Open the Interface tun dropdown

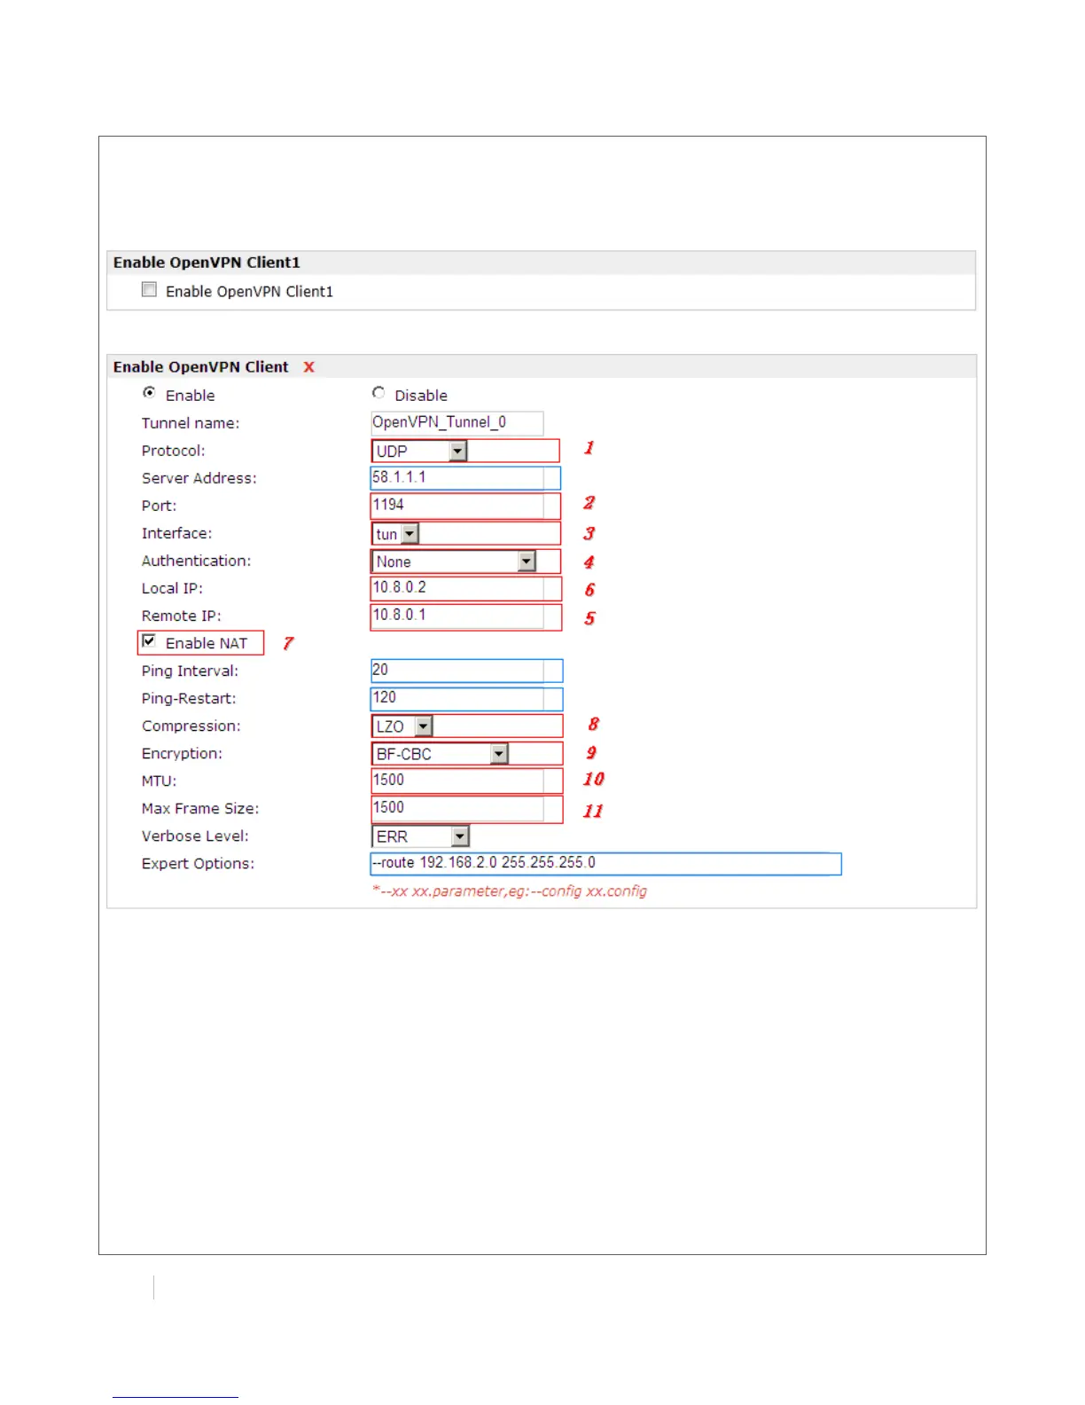click(395, 534)
